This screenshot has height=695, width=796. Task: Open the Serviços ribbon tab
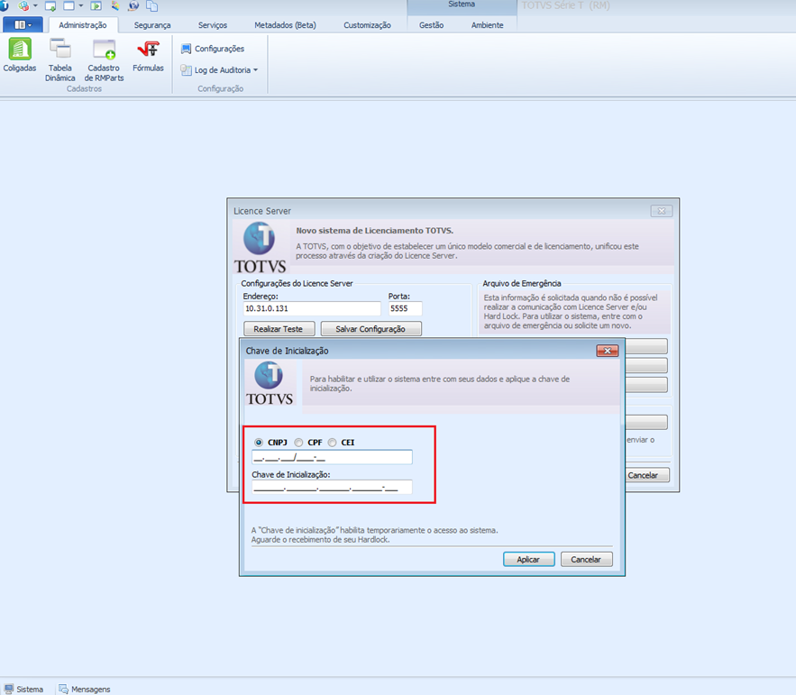click(213, 25)
